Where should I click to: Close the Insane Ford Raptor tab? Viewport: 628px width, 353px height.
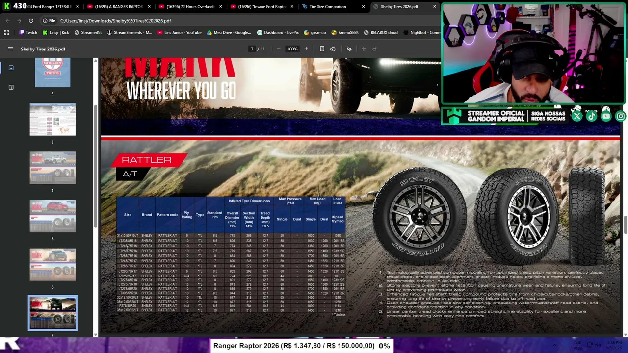[292, 7]
